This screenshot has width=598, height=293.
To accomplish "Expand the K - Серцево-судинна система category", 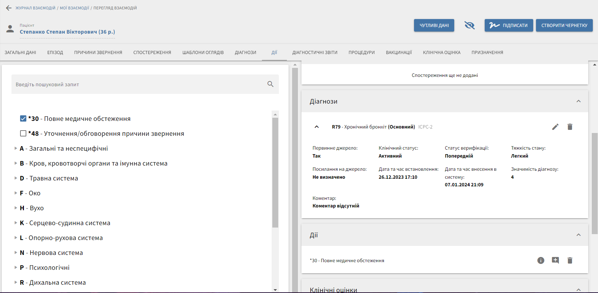I will tap(16, 223).
